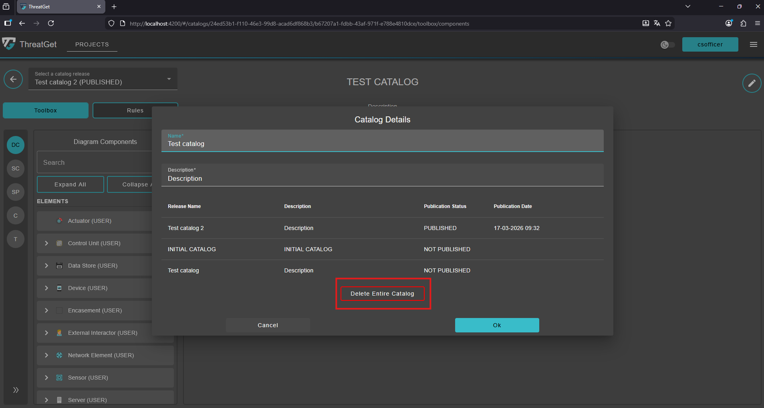Expand the Data Store (USER) item
This screenshot has width=764, height=408.
[46, 266]
